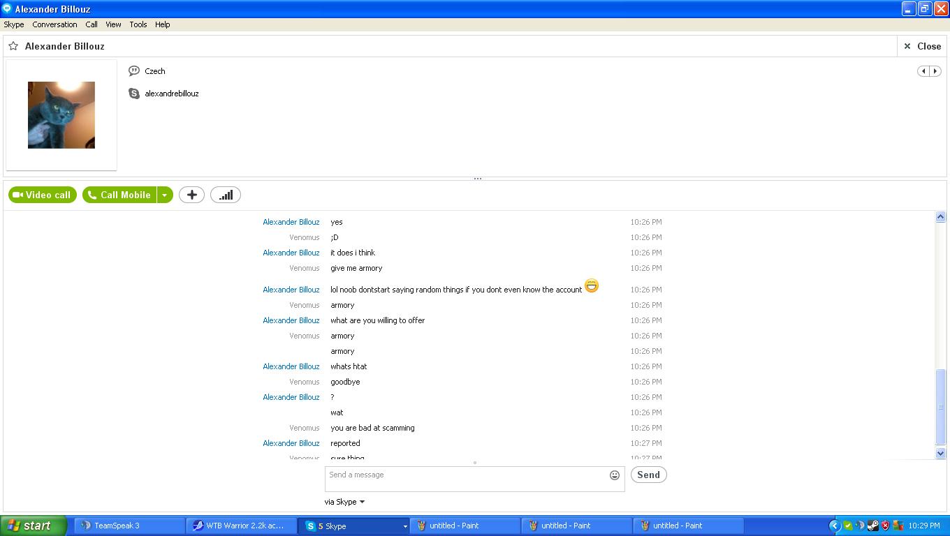Image resolution: width=950 pixels, height=536 pixels.
Task: Click chat scrollbar down arrow
Action: [x=940, y=453]
